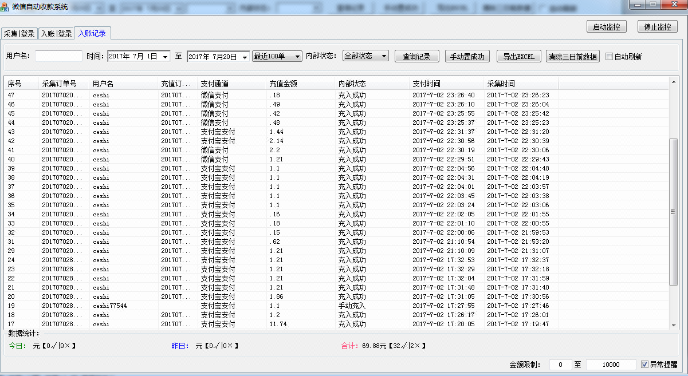Image resolution: width=688 pixels, height=376 pixels.
Task: Click the 今日 statistics label
Action: point(17,346)
